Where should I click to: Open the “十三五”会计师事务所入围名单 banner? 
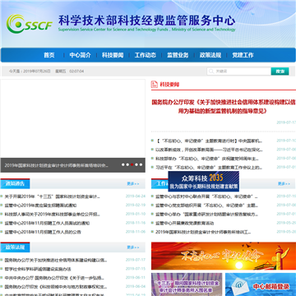coord(187,284)
